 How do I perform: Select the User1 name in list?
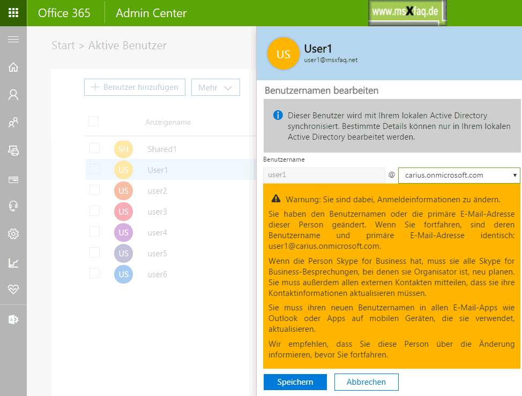pos(158,170)
